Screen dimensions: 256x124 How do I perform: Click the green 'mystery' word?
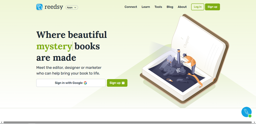point(54,47)
